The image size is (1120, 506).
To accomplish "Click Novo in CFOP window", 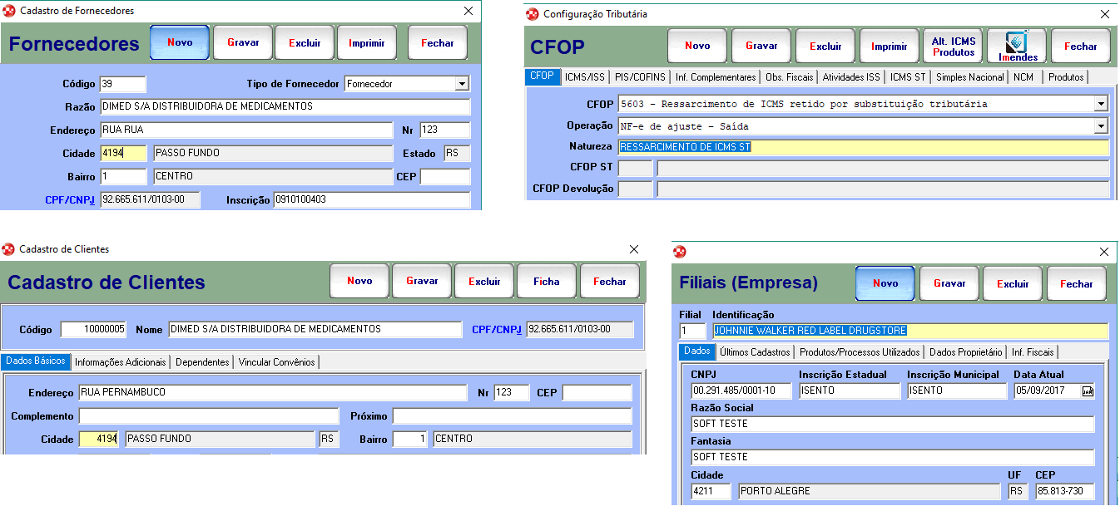I will coord(697,47).
